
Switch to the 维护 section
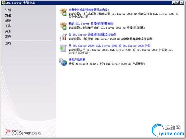pyautogui.click(x=8, y=21)
